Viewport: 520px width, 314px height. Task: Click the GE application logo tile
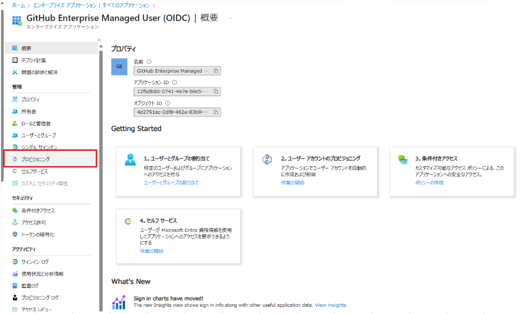coord(120,67)
